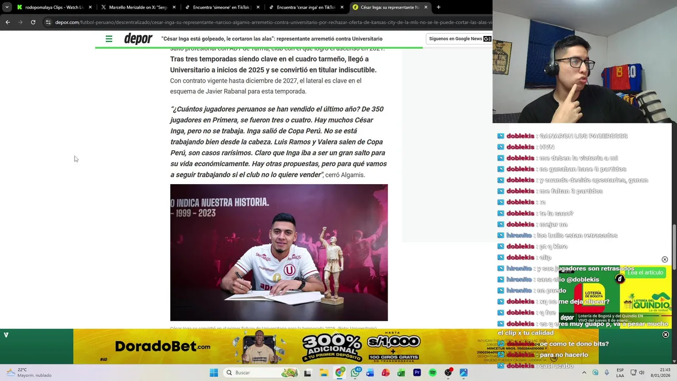Viewport: 677px width, 381px height.
Task: Open Microsoft Word from the taskbar
Action: click(370, 373)
